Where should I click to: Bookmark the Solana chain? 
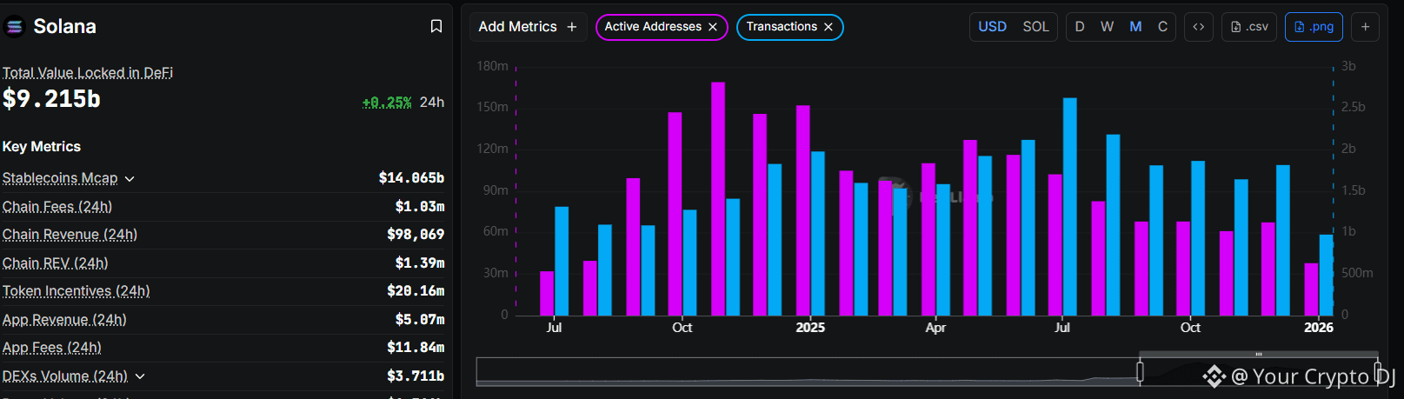pyautogui.click(x=436, y=26)
